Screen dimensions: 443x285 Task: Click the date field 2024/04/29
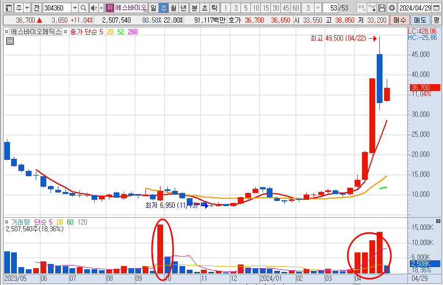415,8
